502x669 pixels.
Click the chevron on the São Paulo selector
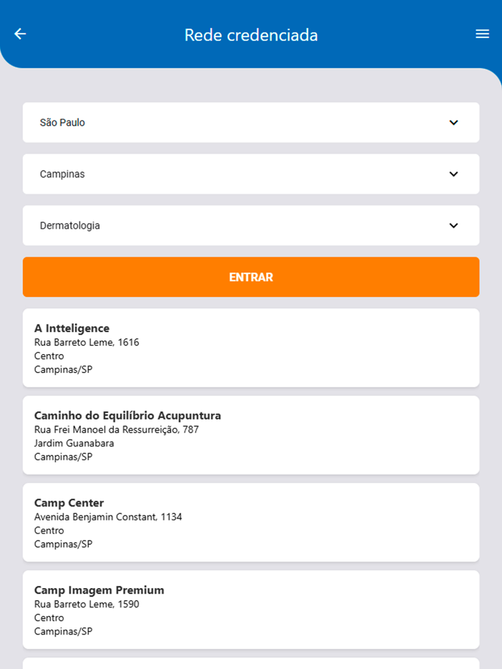pyautogui.click(x=453, y=123)
